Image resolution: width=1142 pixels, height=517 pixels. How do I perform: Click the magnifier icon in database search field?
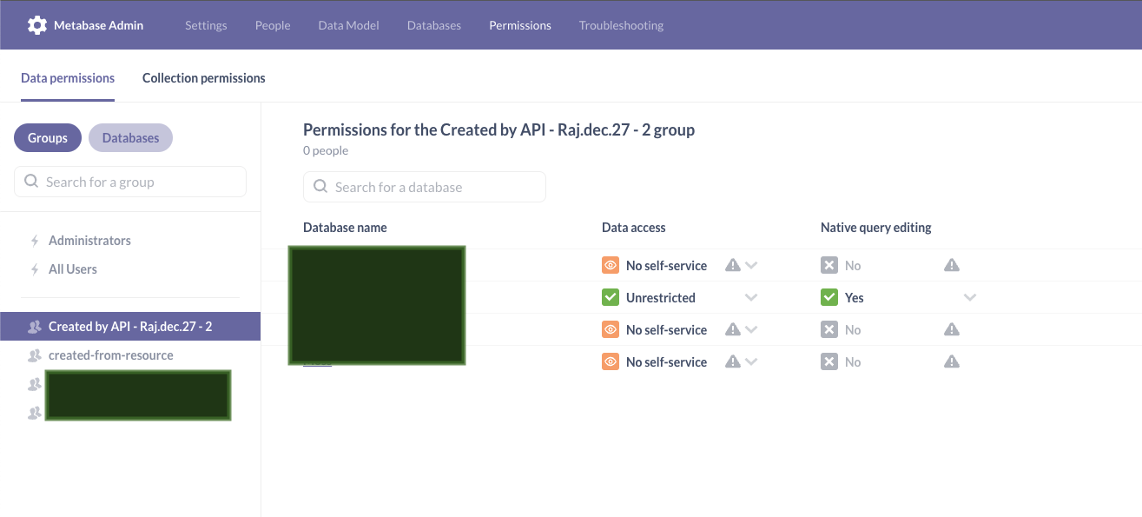(320, 187)
